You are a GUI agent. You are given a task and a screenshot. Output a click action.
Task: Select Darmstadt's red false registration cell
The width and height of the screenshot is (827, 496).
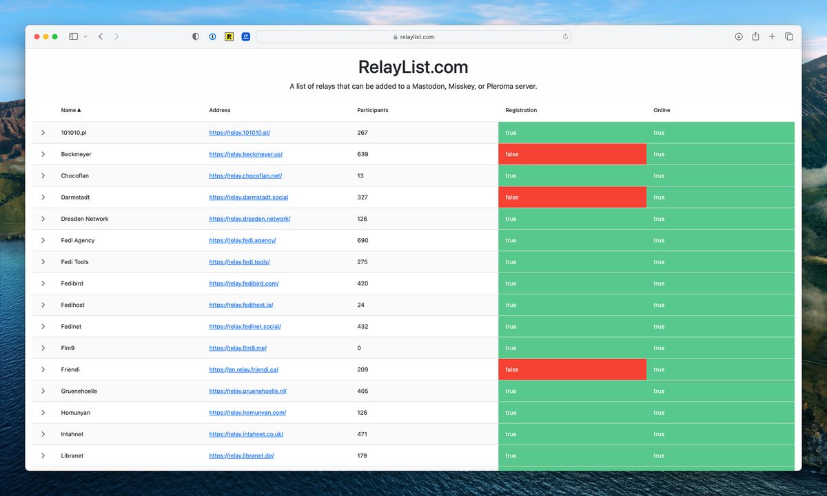tap(573, 197)
